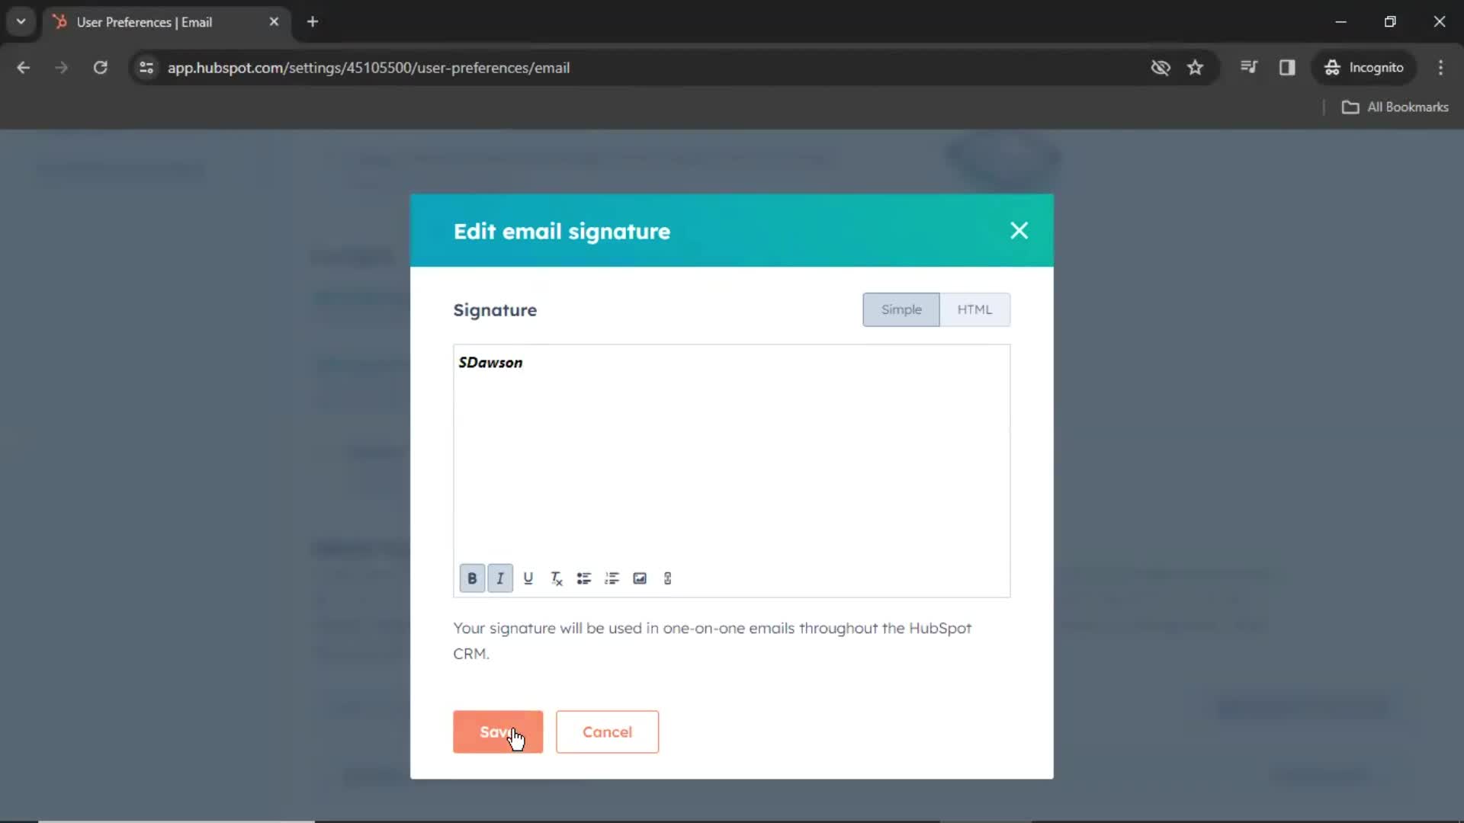The width and height of the screenshot is (1464, 823).
Task: Insert ordered list in signature
Action: click(612, 578)
